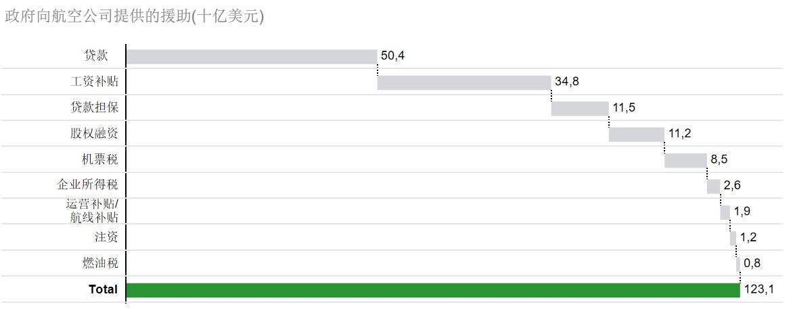Viewport: 793px width, 309px height.
Task: Click the 股权融资 axis label
Action: pyautogui.click(x=94, y=133)
